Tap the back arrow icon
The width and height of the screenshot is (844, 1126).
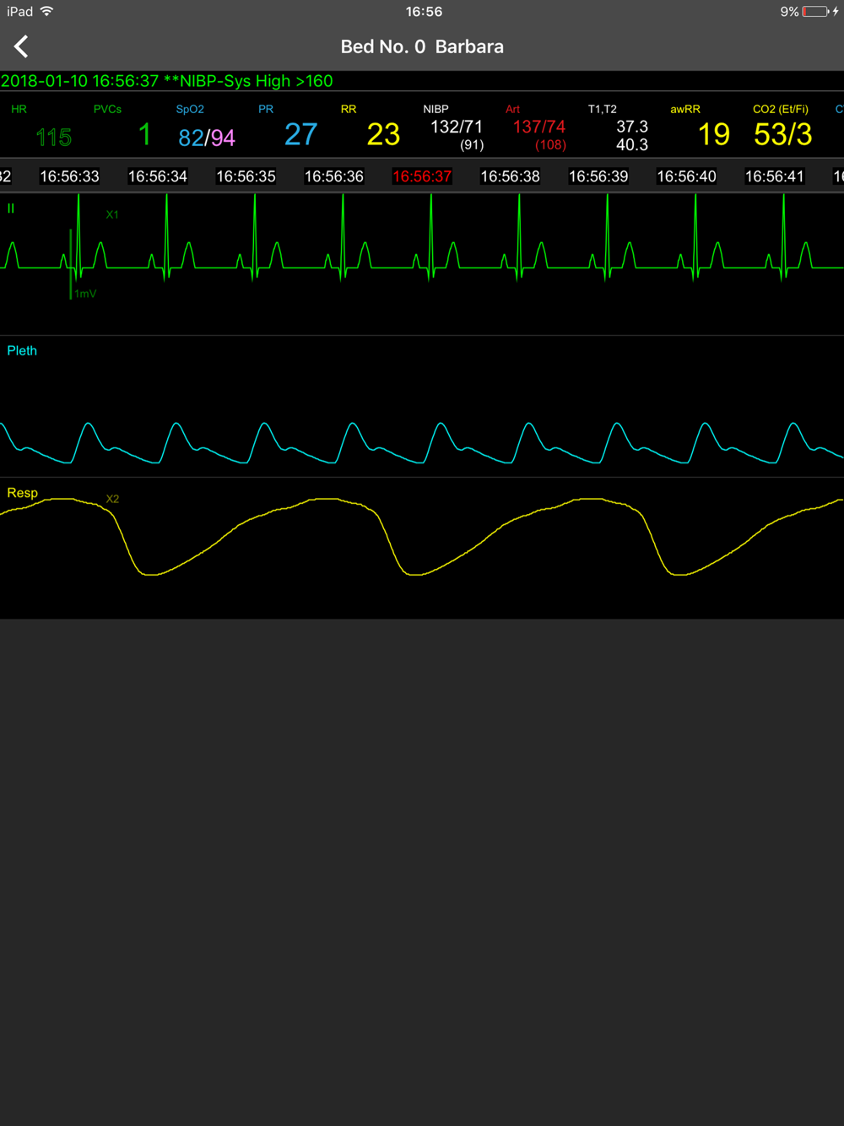tap(22, 46)
